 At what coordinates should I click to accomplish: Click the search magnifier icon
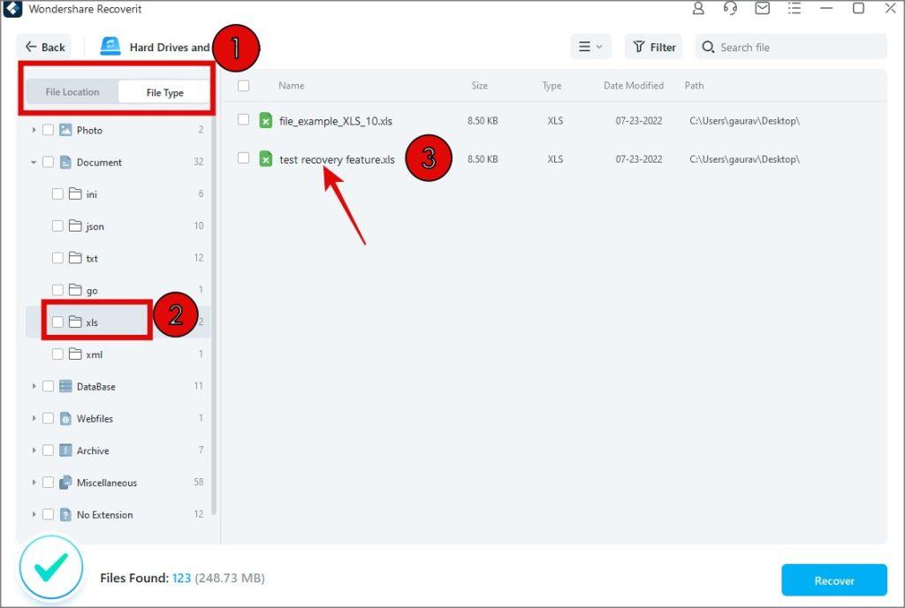(708, 47)
